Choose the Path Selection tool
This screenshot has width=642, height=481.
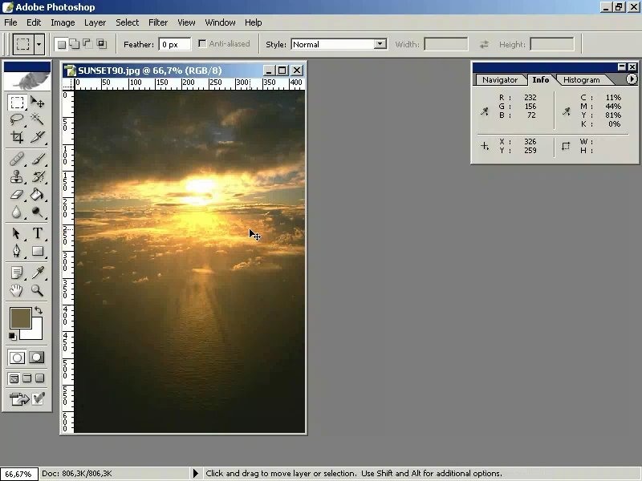click(17, 233)
